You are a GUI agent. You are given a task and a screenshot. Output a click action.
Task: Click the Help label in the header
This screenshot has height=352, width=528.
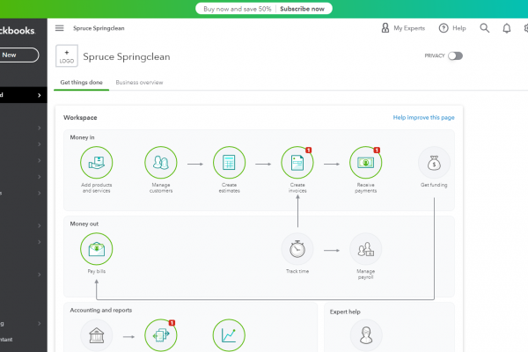pos(459,28)
